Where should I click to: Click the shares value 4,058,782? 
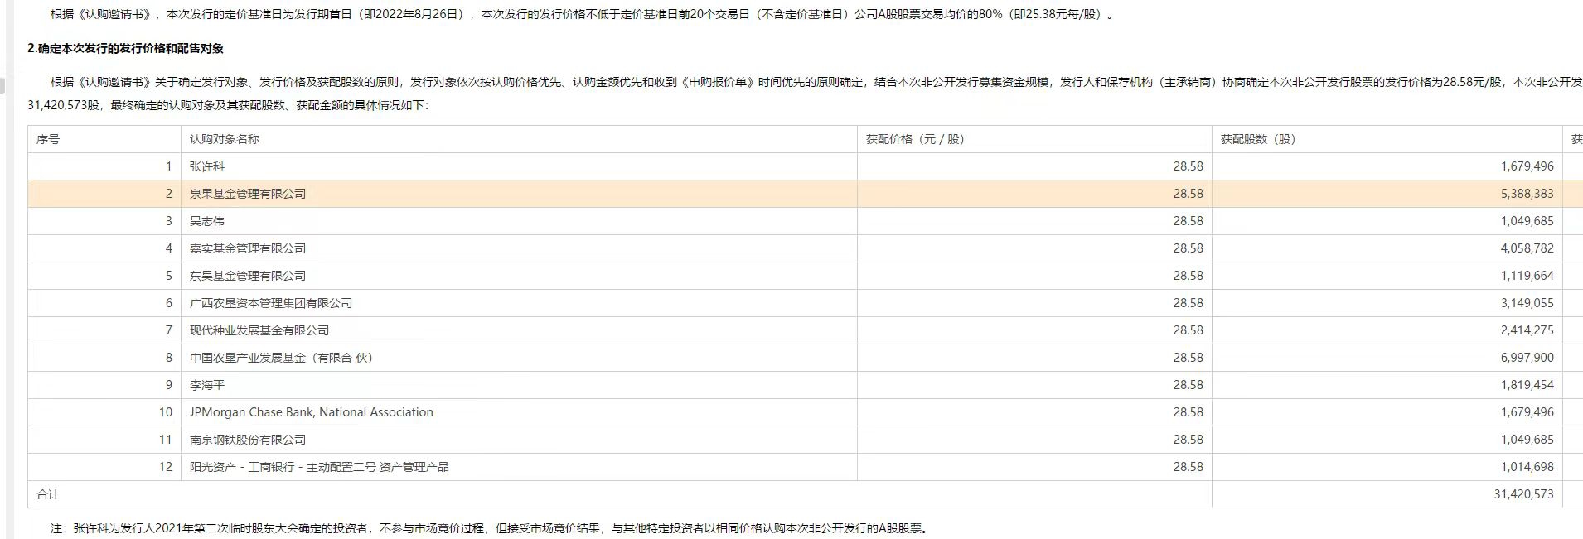click(1527, 248)
